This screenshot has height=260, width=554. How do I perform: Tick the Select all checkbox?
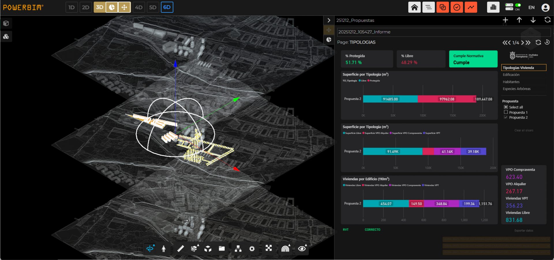point(506,107)
